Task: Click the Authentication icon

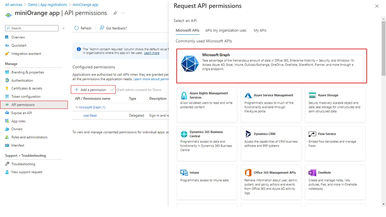Action: 7,80
